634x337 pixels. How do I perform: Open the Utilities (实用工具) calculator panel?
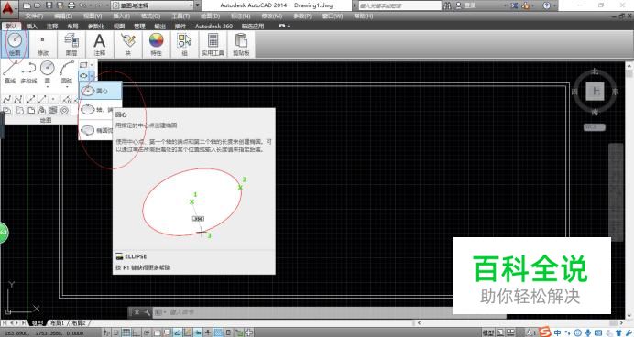pos(213,44)
